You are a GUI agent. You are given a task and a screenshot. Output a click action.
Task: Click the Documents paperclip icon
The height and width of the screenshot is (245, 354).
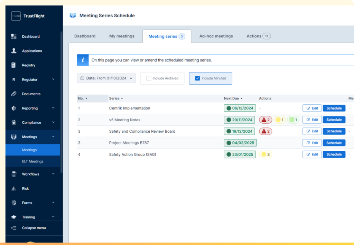click(x=13, y=94)
